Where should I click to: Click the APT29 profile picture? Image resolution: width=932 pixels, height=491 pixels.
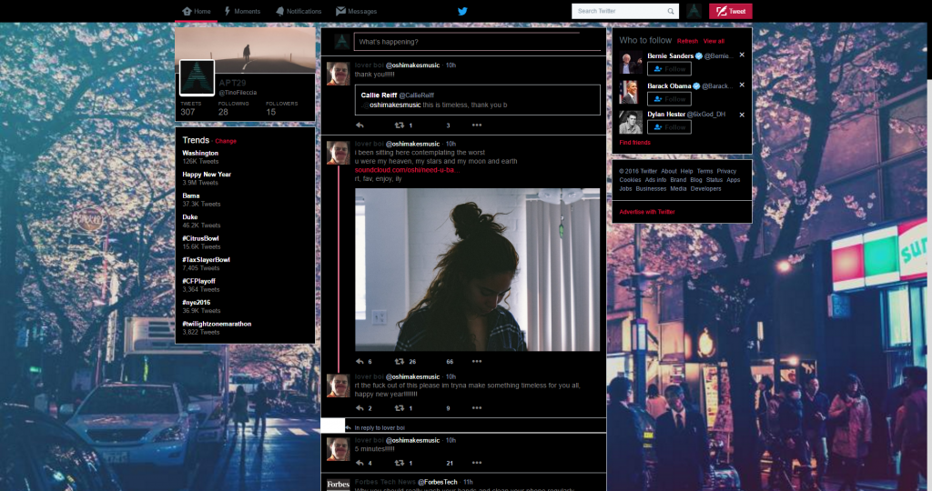[197, 77]
